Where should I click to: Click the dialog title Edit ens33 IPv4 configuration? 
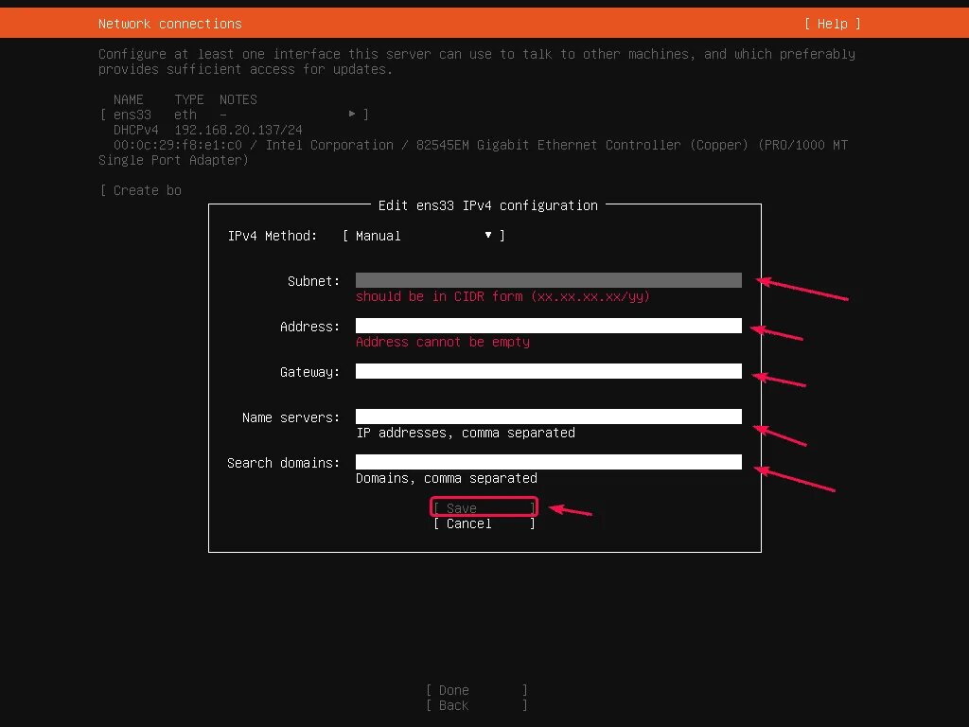click(487, 205)
